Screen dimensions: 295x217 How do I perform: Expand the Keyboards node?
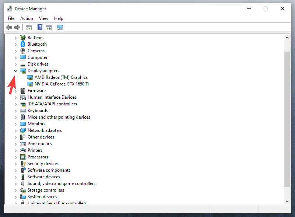tap(15, 111)
